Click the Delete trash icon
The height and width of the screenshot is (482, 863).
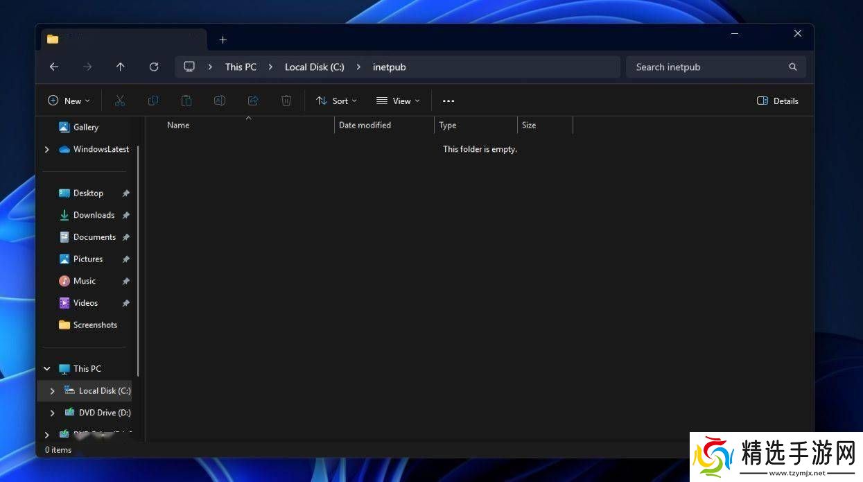tap(286, 101)
